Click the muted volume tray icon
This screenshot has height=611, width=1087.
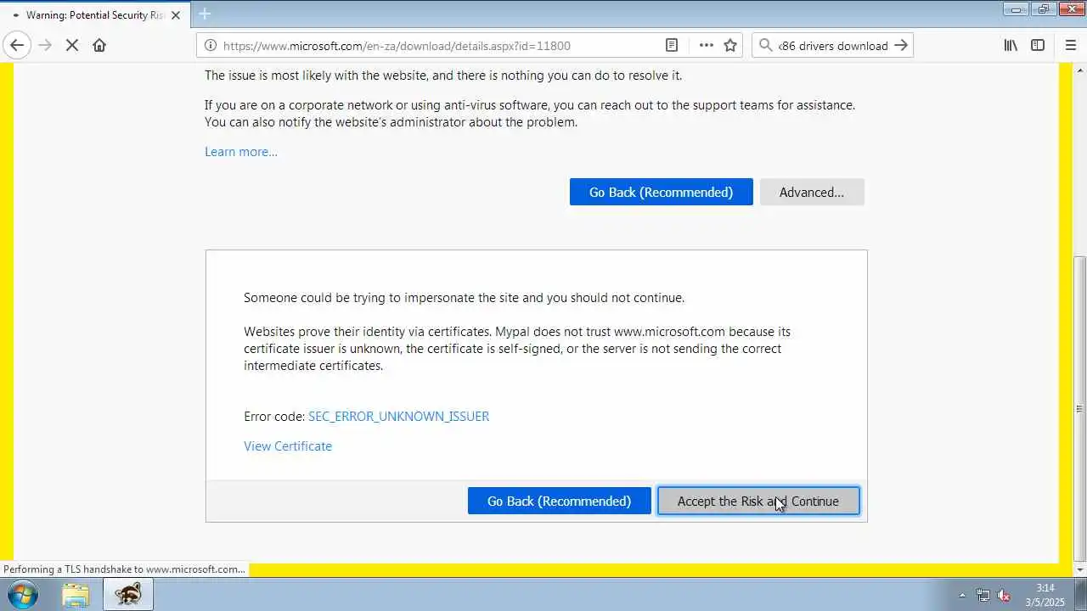tap(1004, 595)
